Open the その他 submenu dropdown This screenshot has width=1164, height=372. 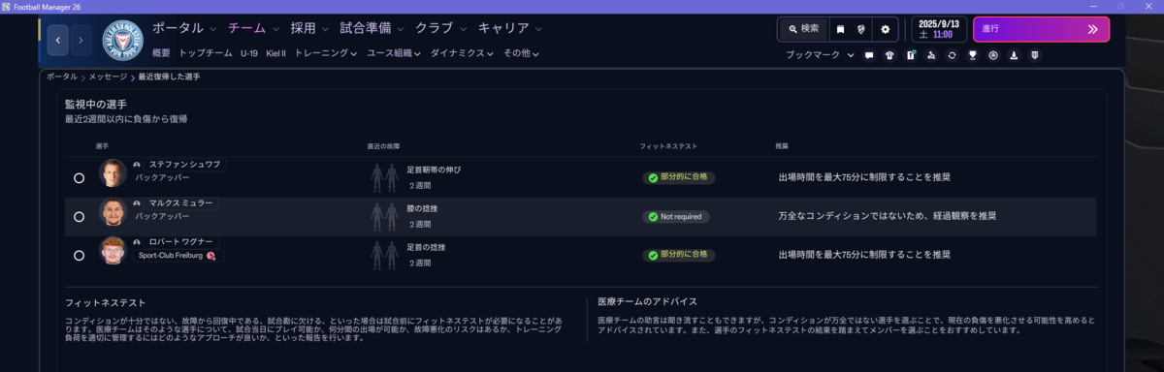click(522, 53)
